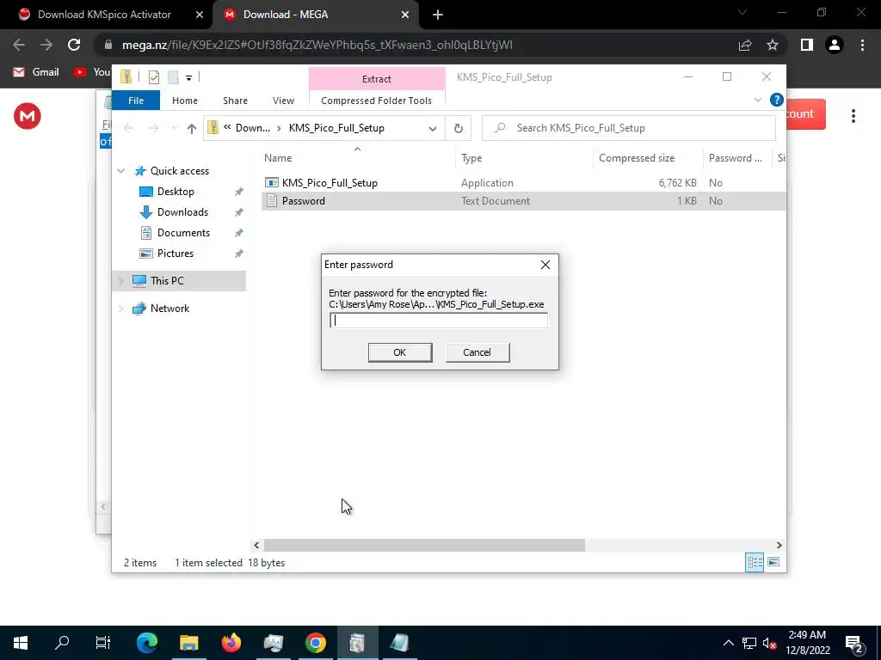Click the Down... breadcrumb segment
The height and width of the screenshot is (660, 881).
coord(253,128)
